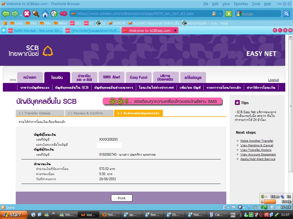293x219 pixels.
Task: Click Make Another Transfer link
Action: [x=257, y=141]
